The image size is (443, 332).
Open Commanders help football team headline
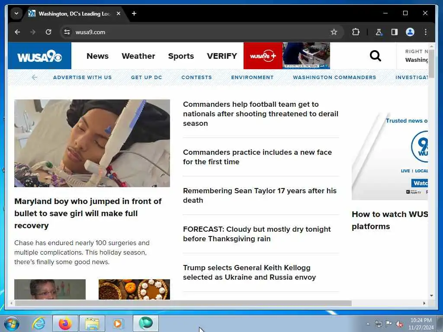click(260, 114)
